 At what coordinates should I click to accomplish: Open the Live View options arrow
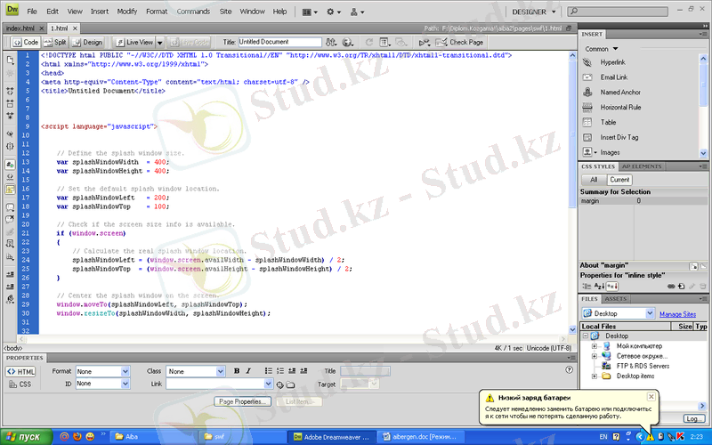160,42
